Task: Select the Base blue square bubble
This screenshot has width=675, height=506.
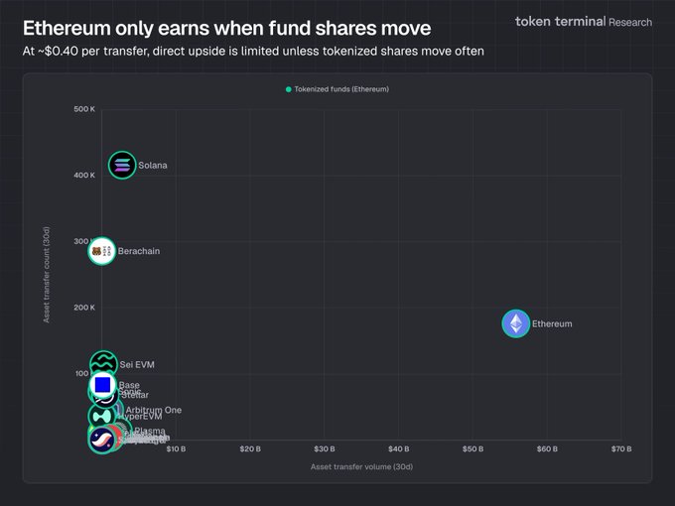Action: point(102,384)
